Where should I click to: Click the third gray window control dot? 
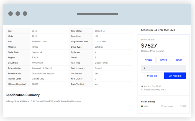25,14
